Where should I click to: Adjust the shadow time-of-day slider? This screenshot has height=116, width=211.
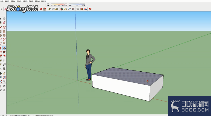[x=77, y=5]
